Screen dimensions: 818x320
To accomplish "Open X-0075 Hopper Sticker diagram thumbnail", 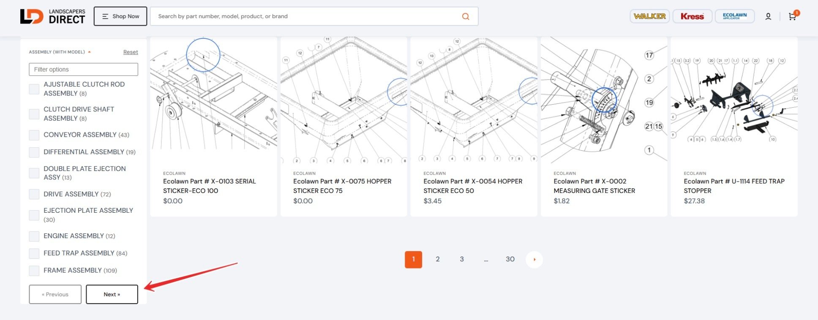I will 344,100.
